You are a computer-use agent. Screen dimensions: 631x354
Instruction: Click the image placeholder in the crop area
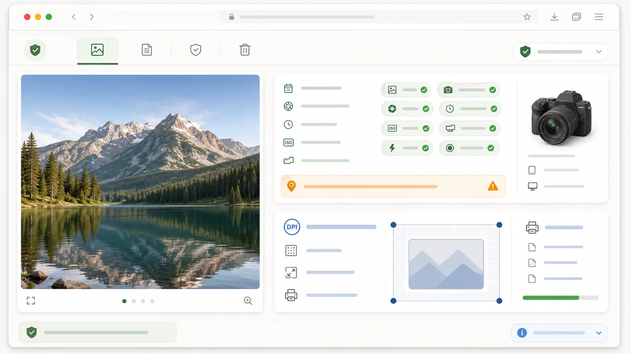(x=446, y=264)
